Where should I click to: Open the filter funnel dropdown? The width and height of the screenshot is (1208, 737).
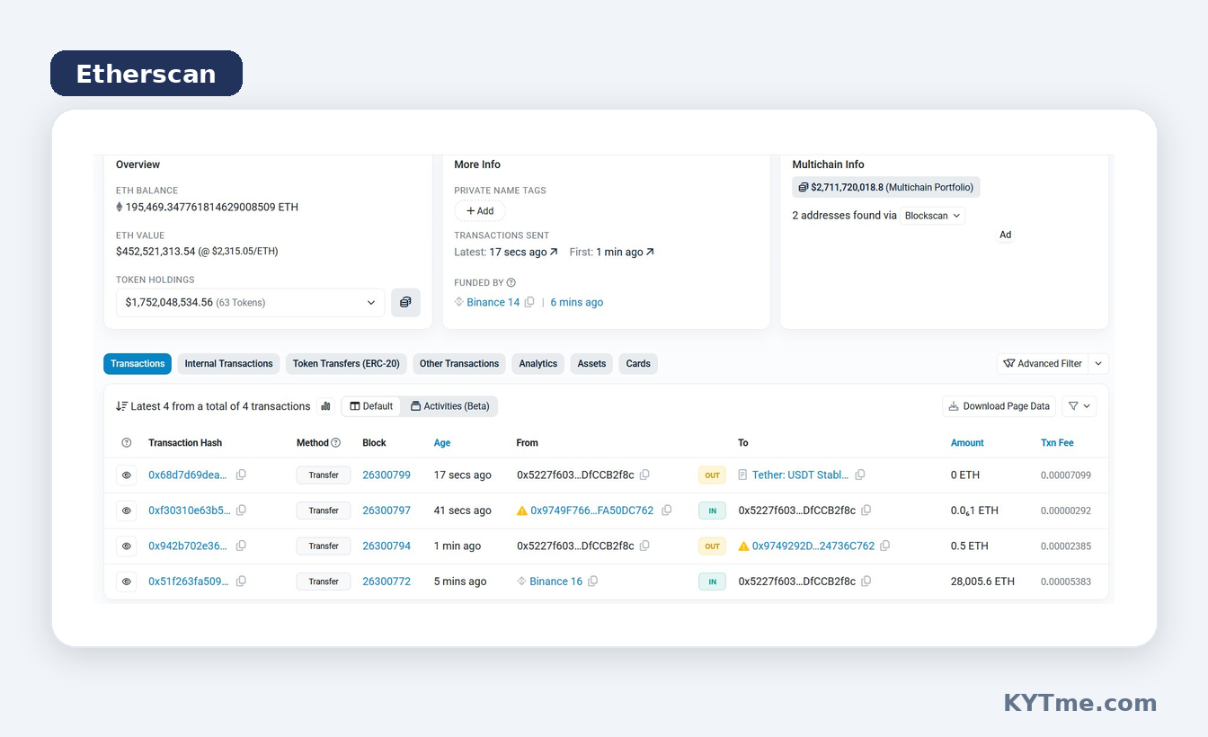point(1079,406)
